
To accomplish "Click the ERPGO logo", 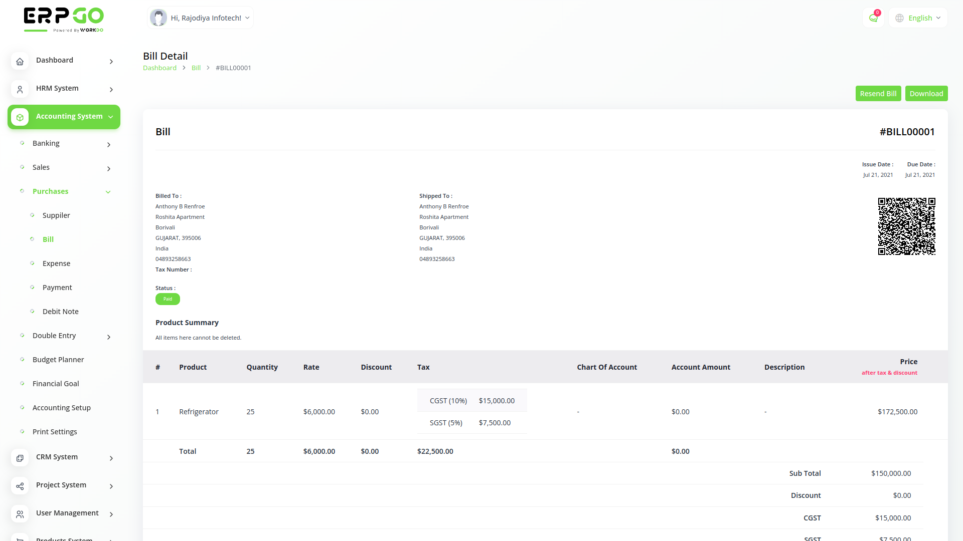I will click(x=63, y=19).
